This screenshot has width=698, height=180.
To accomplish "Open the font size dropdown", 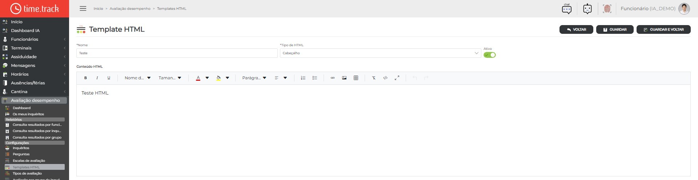I will [x=170, y=78].
